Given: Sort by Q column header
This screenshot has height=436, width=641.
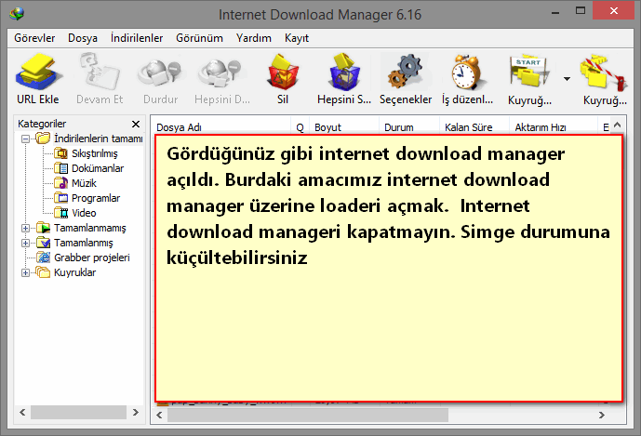Looking at the screenshot, I should [x=300, y=127].
